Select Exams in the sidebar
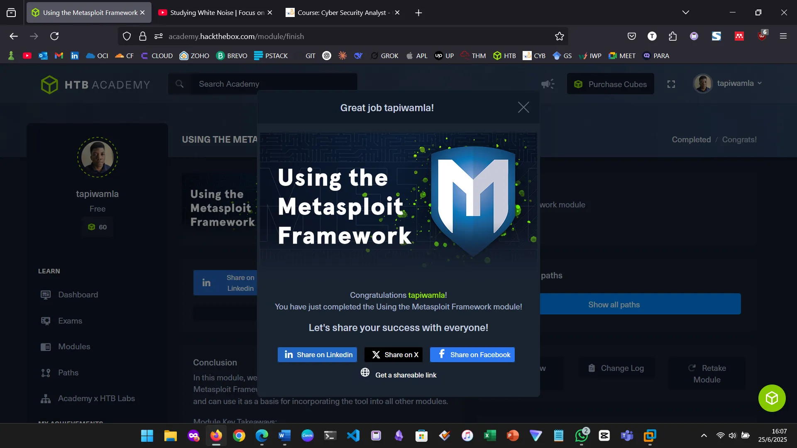 (x=69, y=321)
